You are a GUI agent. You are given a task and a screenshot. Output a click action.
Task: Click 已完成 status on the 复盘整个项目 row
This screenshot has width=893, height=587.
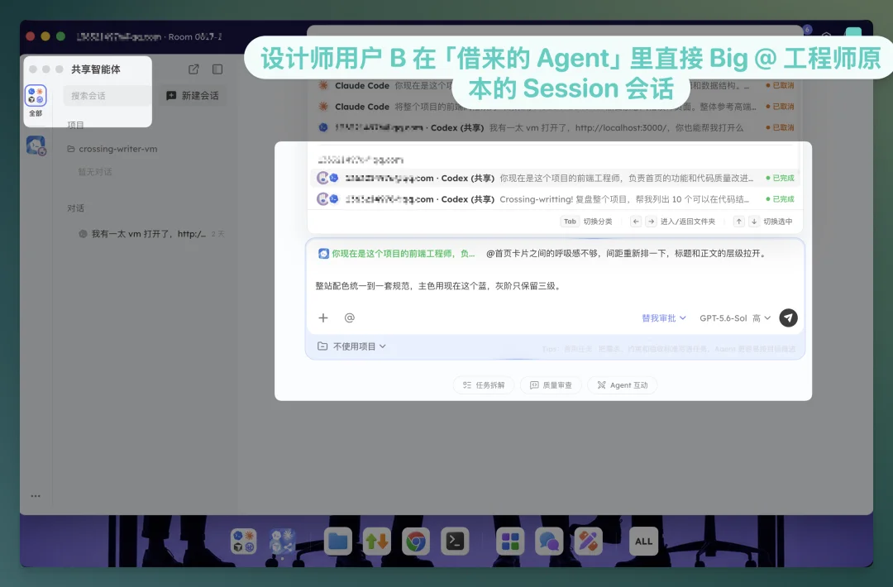[780, 199]
